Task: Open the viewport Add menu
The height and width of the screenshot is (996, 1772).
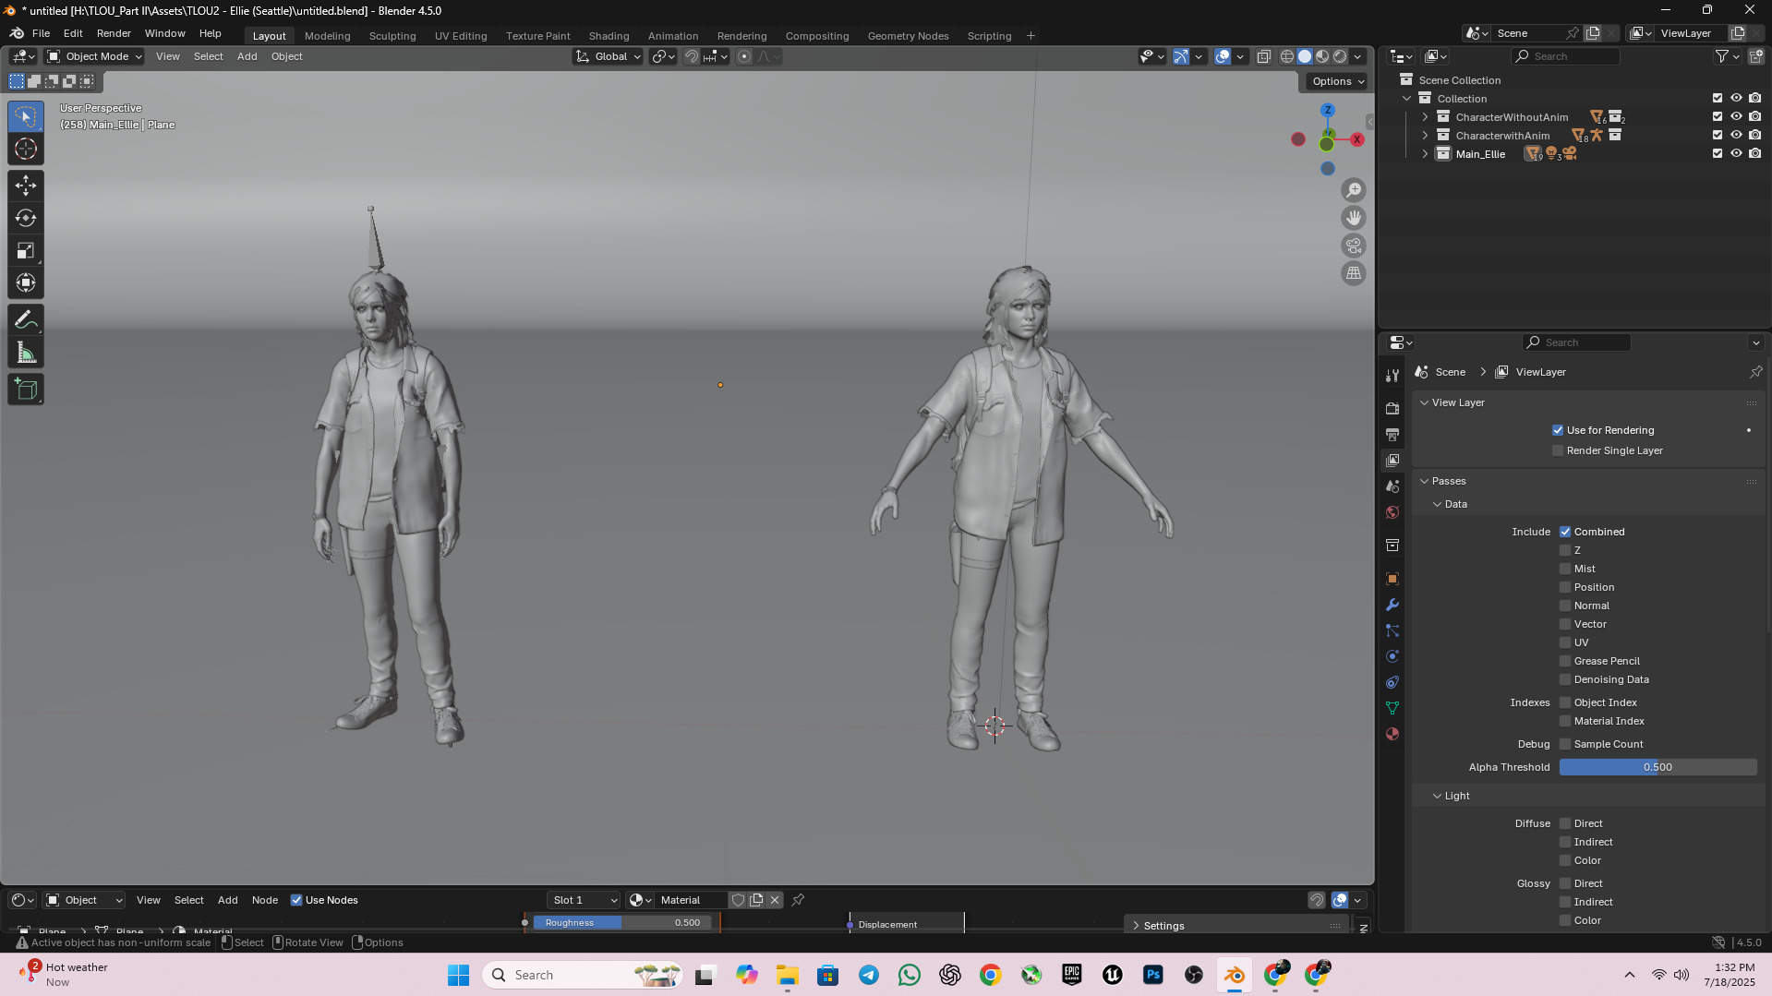Action: click(x=247, y=56)
